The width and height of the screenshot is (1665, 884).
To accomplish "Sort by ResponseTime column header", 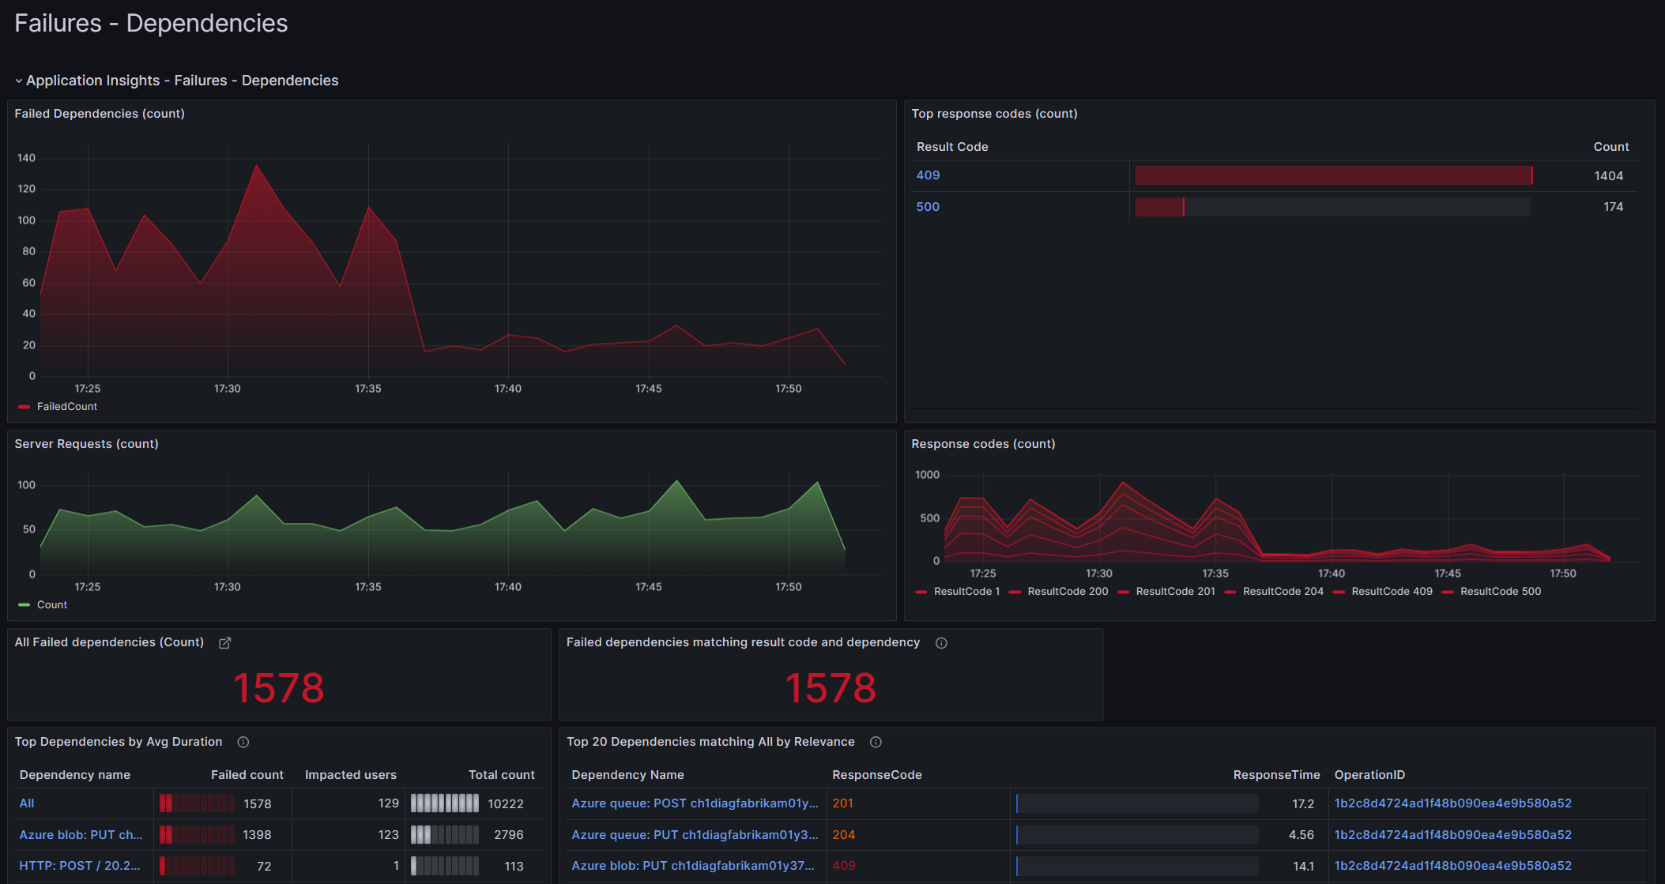I will click(x=1276, y=775).
